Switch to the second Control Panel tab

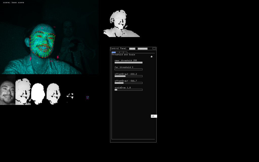click(x=117, y=52)
